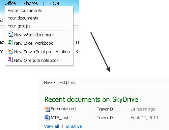
Task: Open MSN from the top navigation
Action: click(x=54, y=3)
